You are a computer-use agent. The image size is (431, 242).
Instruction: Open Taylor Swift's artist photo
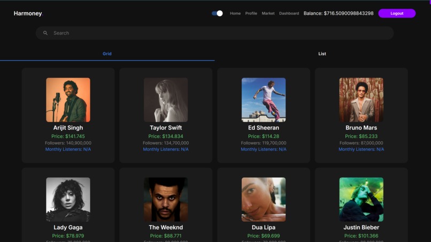pyautogui.click(x=166, y=100)
